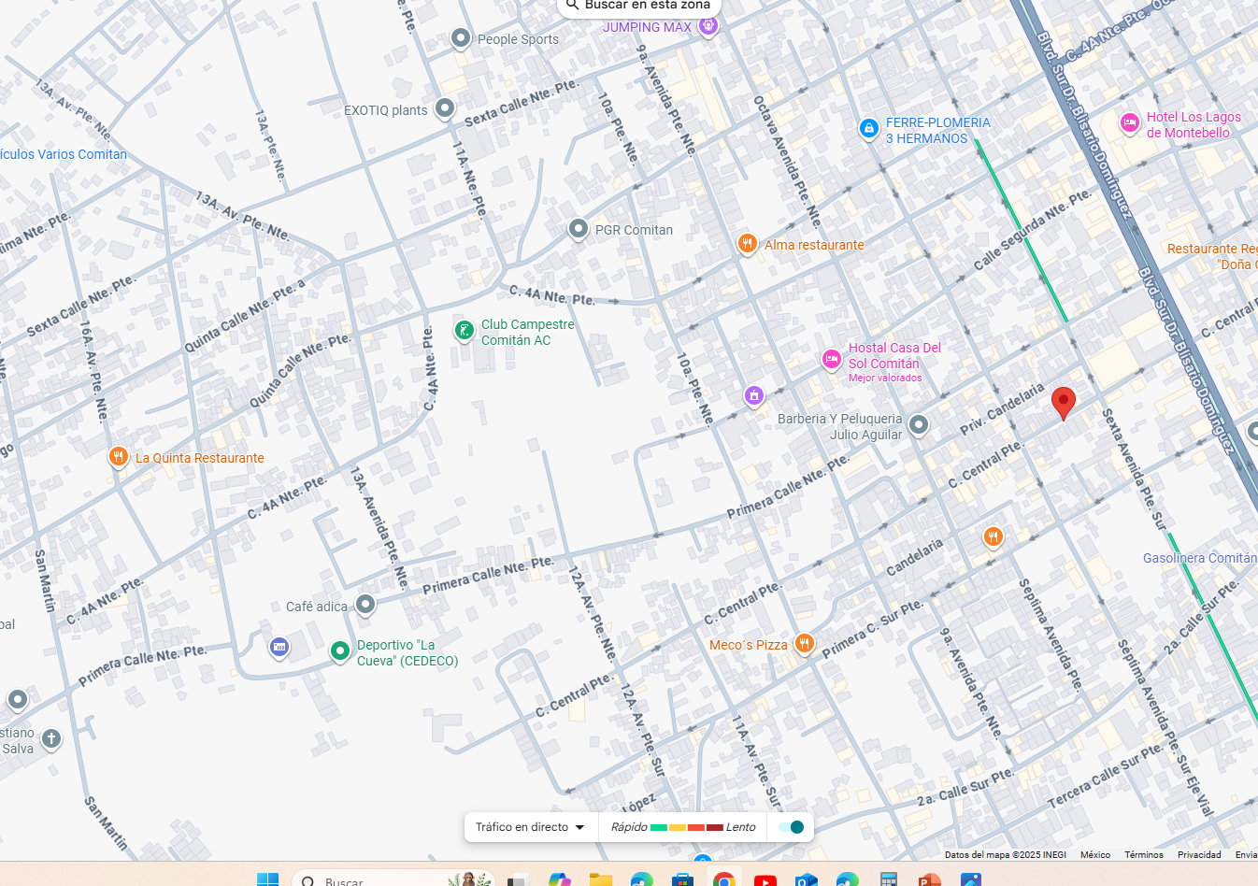Image resolution: width=1258 pixels, height=886 pixels.
Task: Open the Hotel Los Lagos de Montebello pin
Action: point(1129,122)
